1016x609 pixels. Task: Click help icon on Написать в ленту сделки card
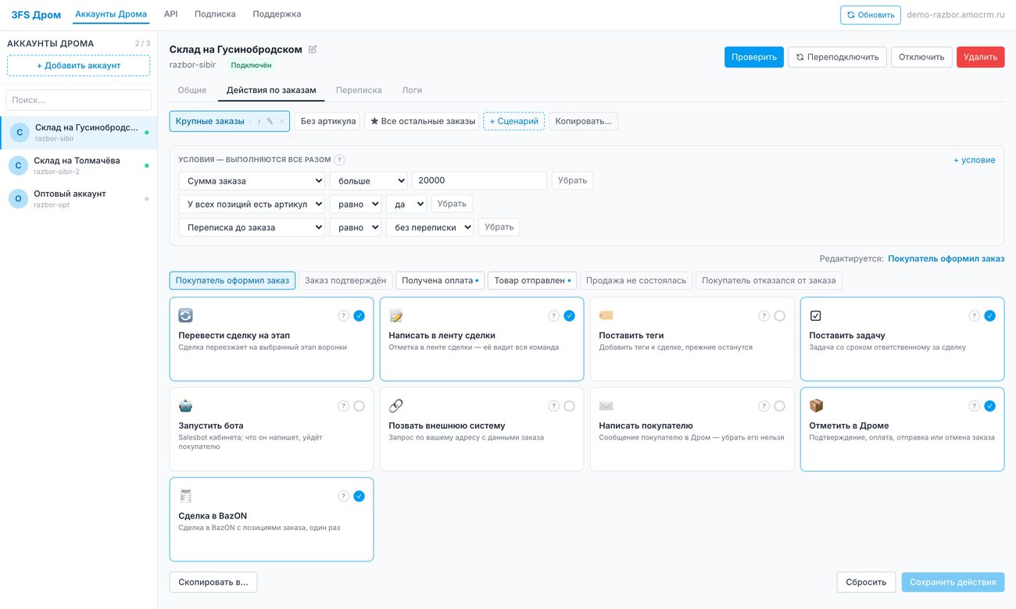pos(553,316)
